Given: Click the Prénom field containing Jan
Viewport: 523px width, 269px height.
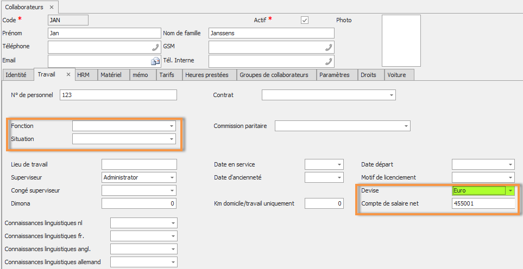Looking at the screenshot, I should (104, 33).
